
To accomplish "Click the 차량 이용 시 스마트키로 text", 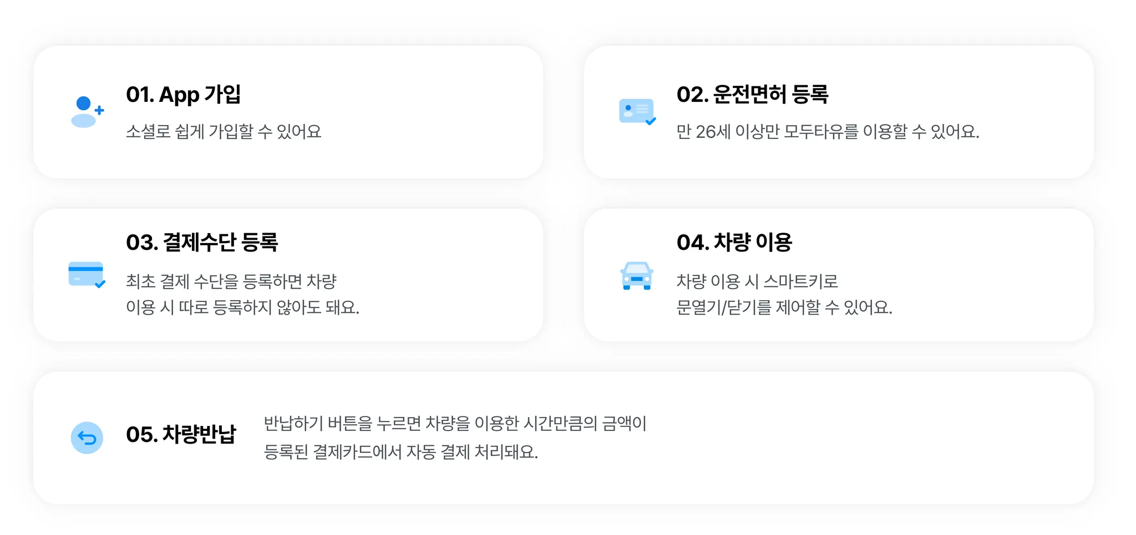I will [757, 281].
